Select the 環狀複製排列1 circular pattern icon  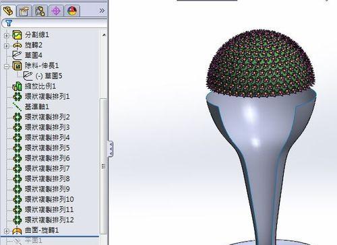[x=18, y=96]
